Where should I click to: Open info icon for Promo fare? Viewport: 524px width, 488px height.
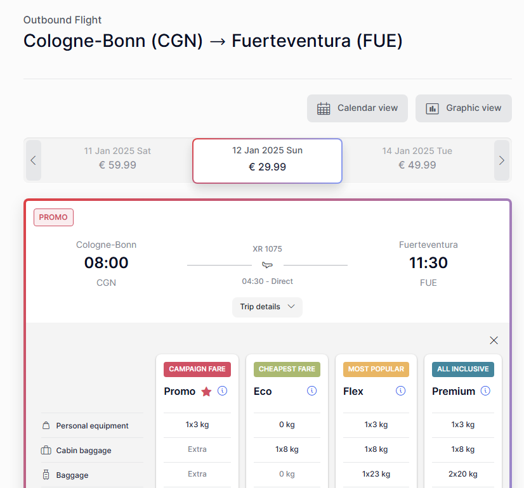[x=222, y=390]
